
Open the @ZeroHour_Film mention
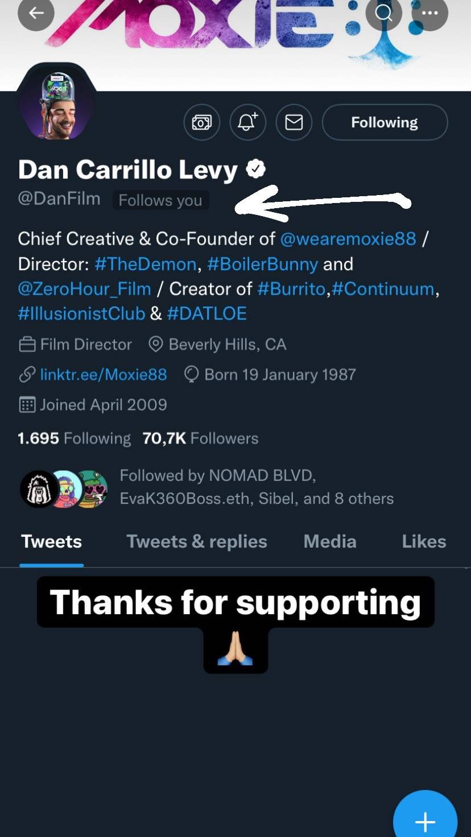click(84, 289)
